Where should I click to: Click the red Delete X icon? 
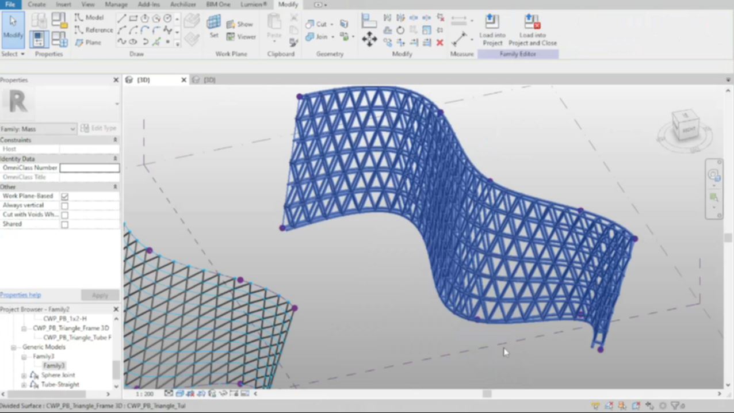click(440, 43)
